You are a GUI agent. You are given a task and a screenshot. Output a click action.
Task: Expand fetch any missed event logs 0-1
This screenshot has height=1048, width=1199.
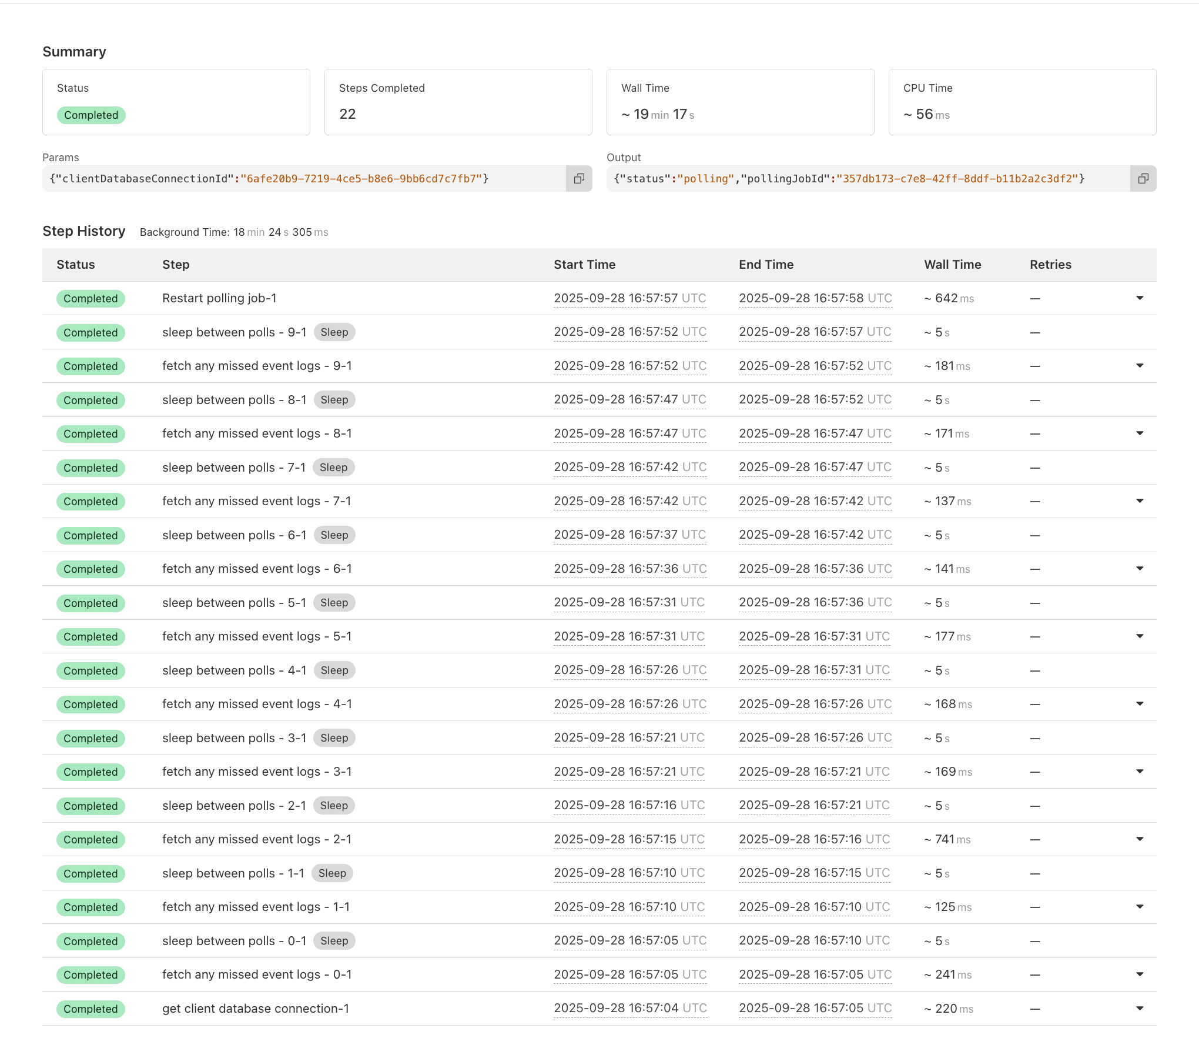1140,974
